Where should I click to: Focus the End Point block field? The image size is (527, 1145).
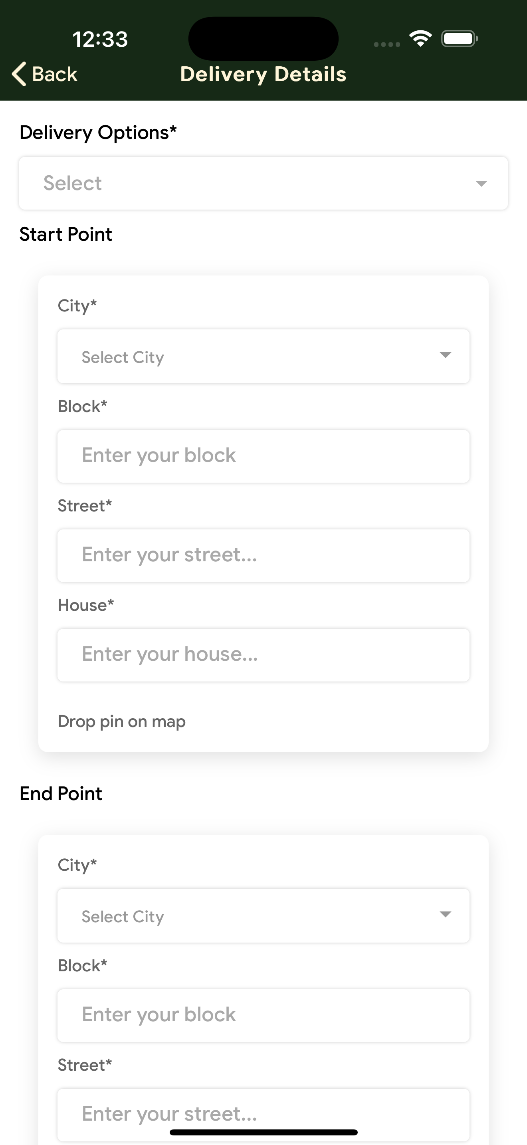click(263, 1015)
